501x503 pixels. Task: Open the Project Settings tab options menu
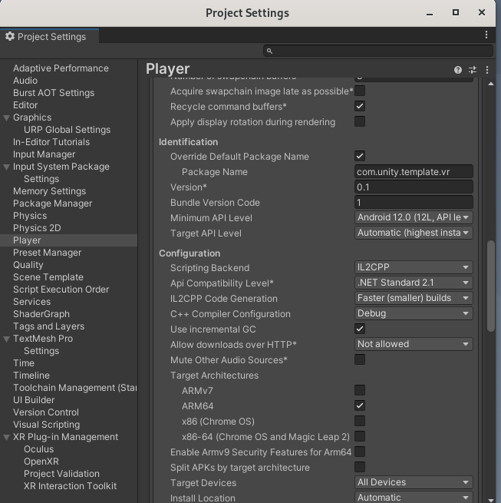[486, 35]
